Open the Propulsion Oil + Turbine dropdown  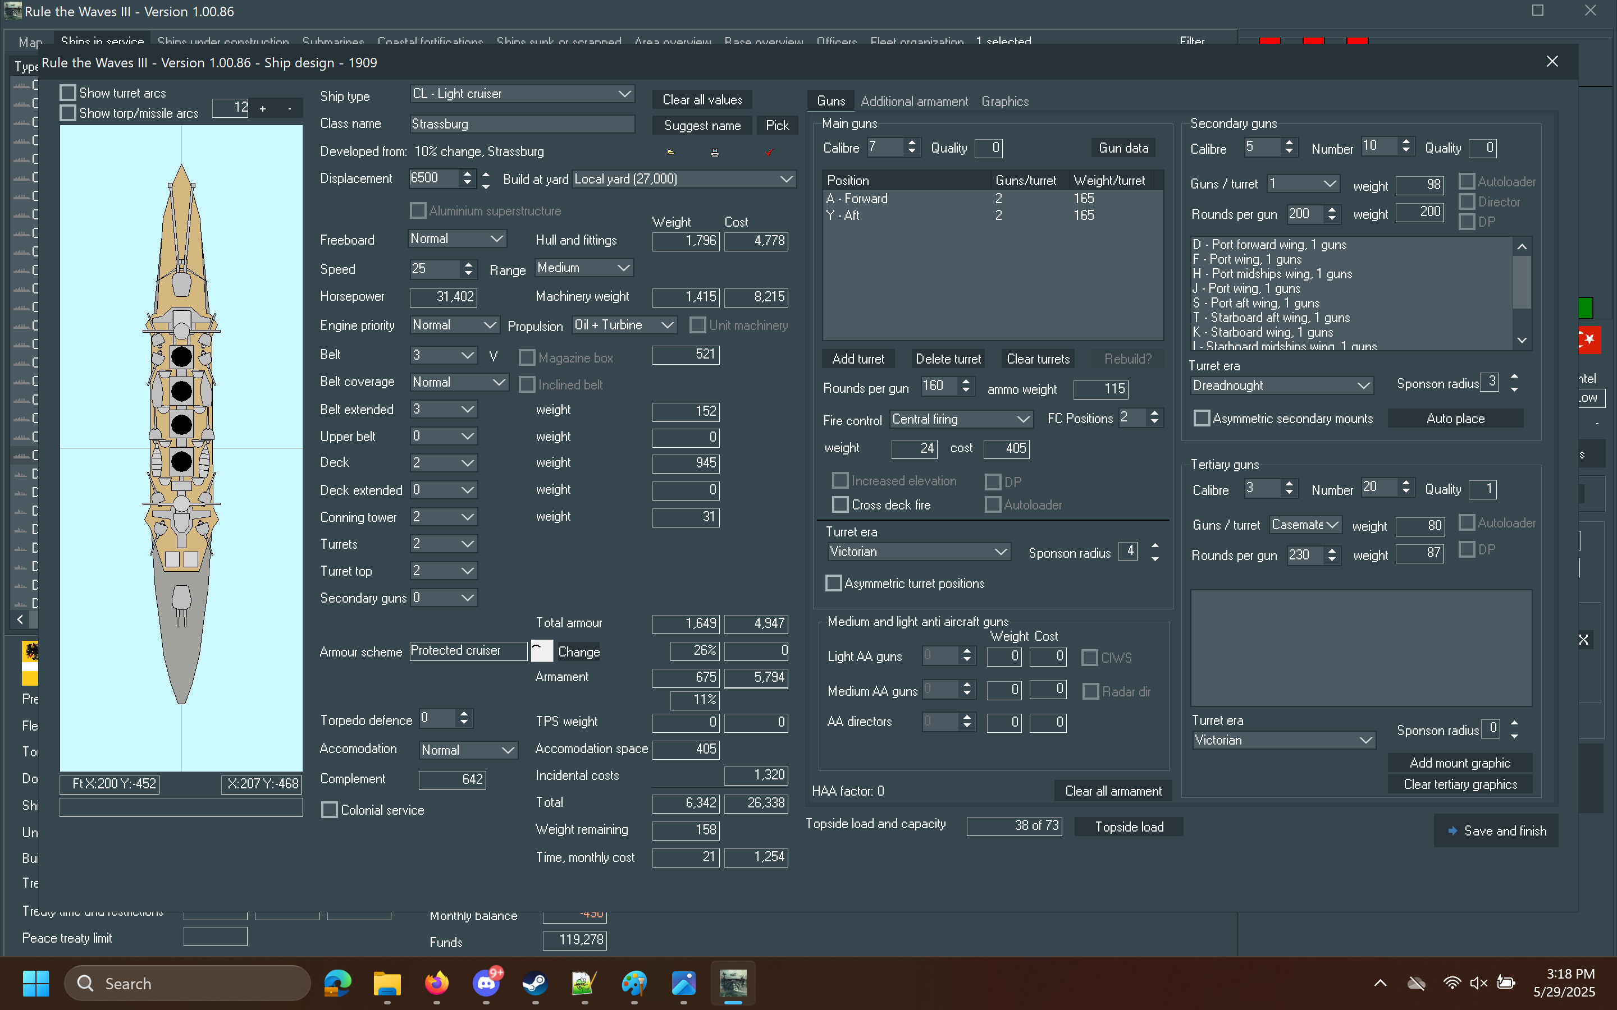pos(624,325)
